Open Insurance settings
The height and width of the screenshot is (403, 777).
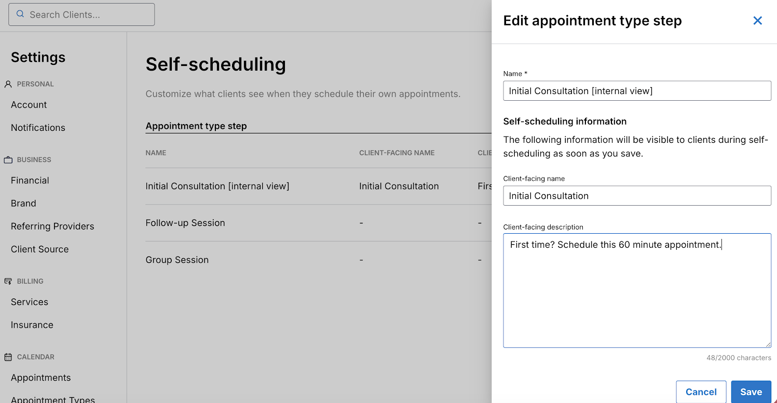click(32, 325)
